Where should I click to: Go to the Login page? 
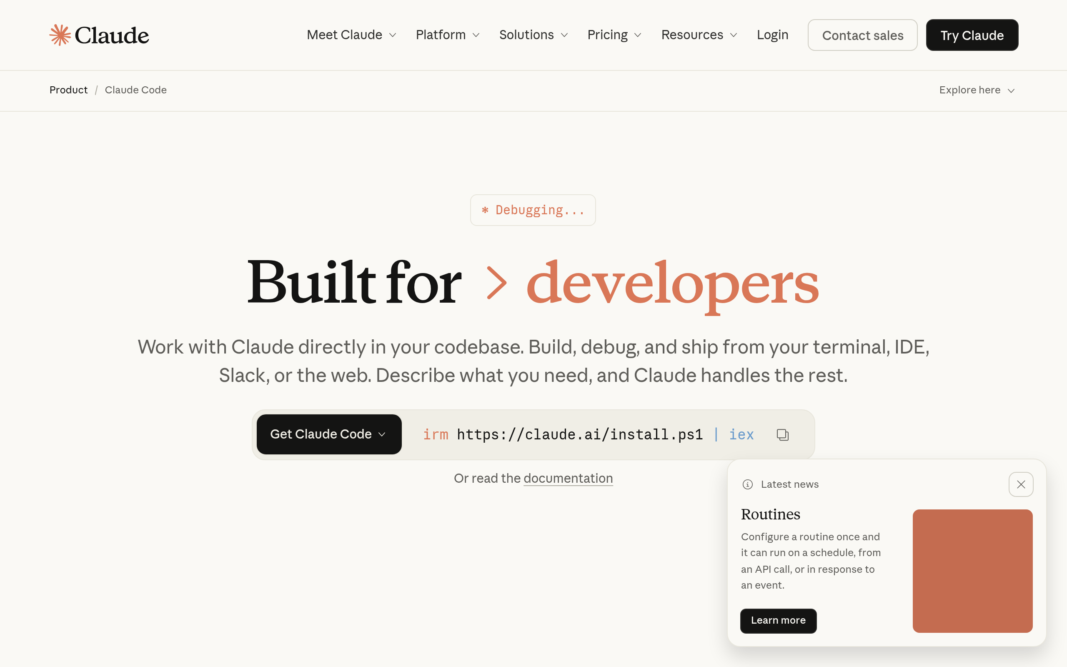[772, 35]
